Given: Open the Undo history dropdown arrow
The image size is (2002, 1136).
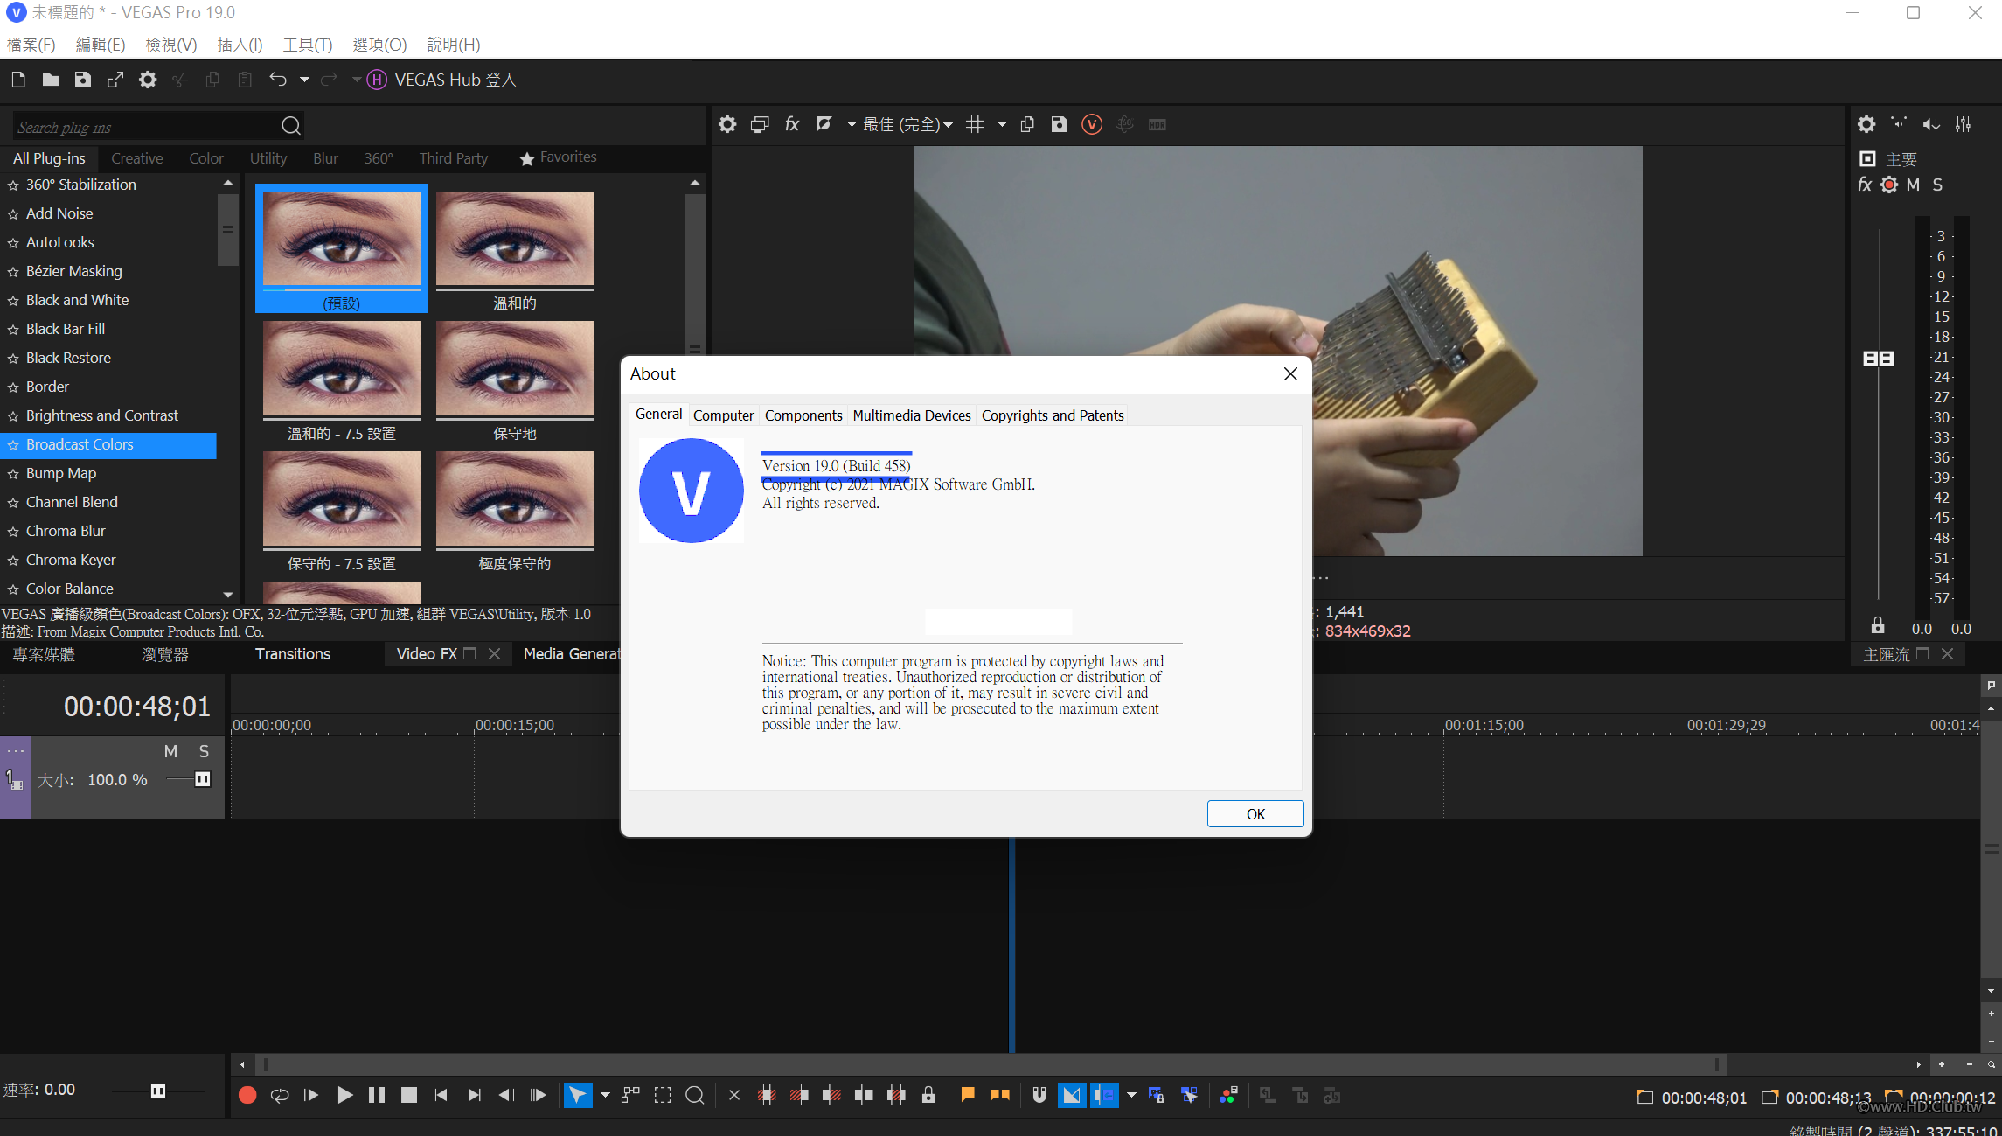Looking at the screenshot, I should coord(304,80).
